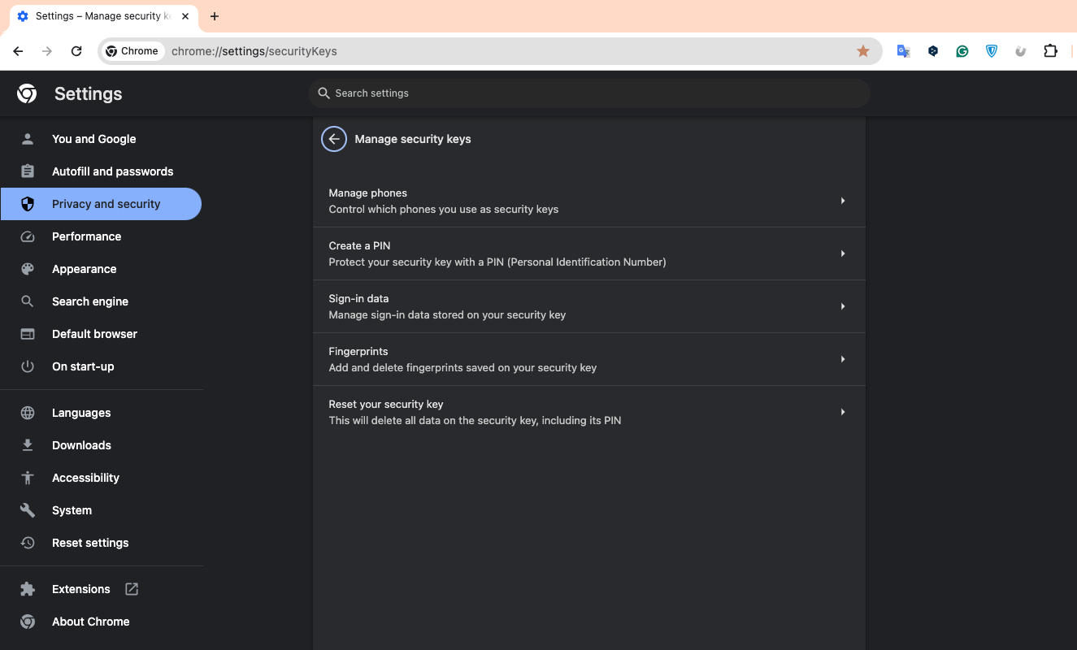The height and width of the screenshot is (650, 1077).
Task: Open the Extensions puzzle piece menu
Action: (1050, 51)
